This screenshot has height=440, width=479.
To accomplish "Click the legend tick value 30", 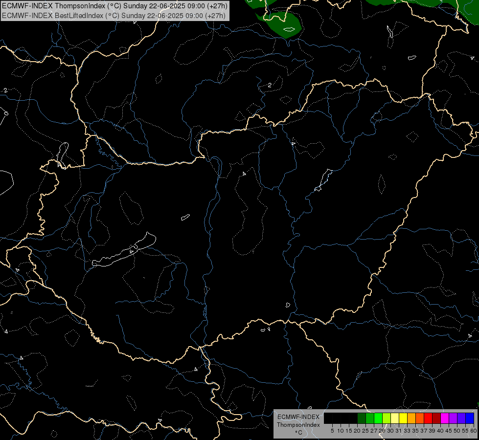I will pyautogui.click(x=390, y=431).
